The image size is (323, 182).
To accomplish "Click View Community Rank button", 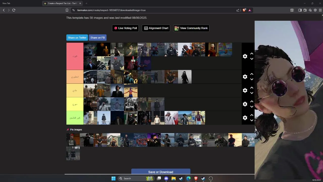I will [191, 28].
